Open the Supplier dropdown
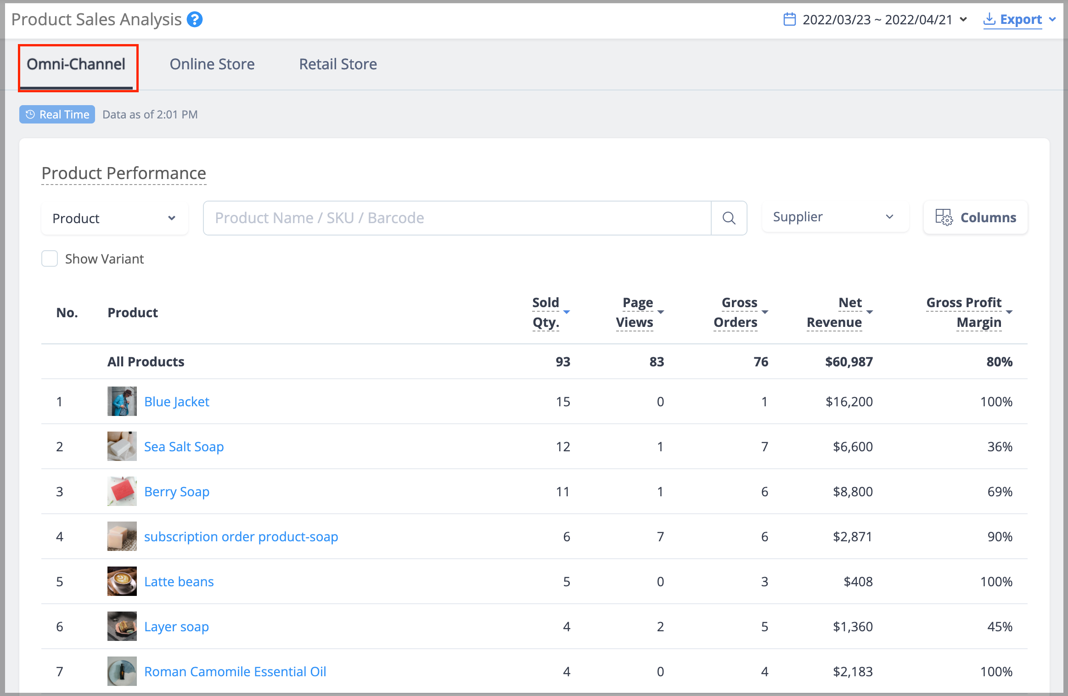Screen dimensions: 1068x696 coord(835,217)
